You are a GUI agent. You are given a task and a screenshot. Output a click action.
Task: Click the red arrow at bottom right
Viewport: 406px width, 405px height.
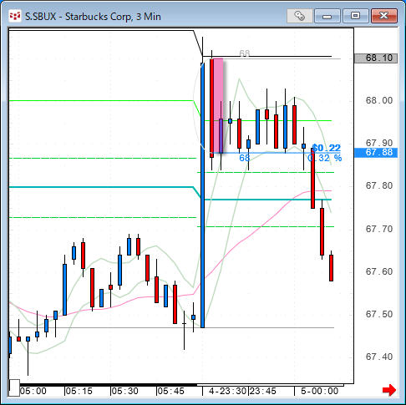pyautogui.click(x=389, y=390)
